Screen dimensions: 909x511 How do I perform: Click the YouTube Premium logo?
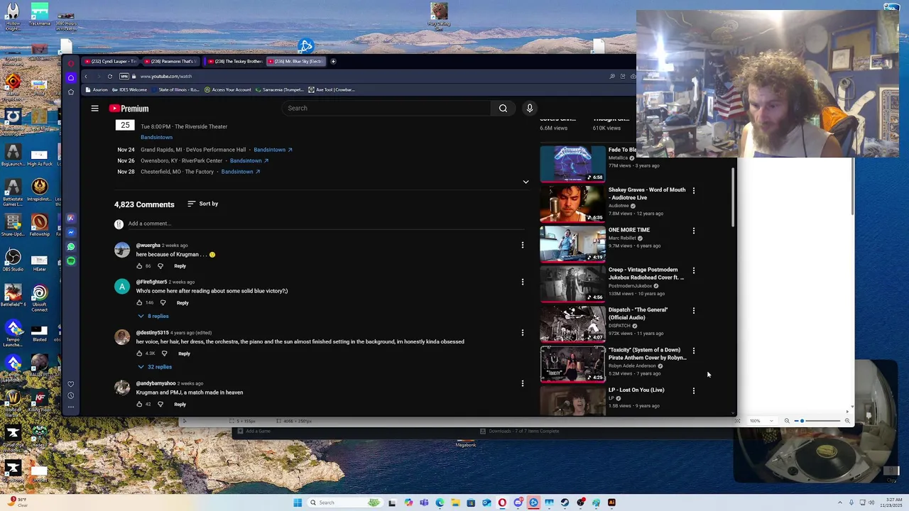pyautogui.click(x=129, y=109)
